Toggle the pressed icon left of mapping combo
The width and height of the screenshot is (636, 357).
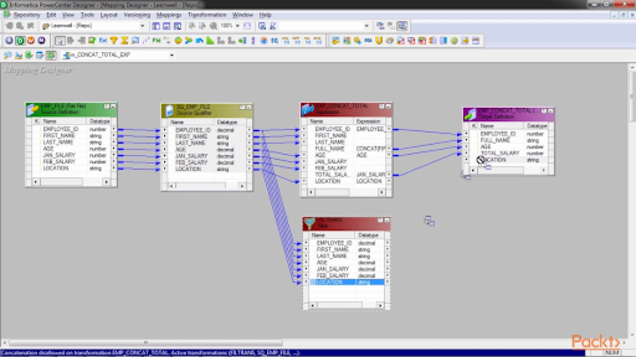point(51,55)
